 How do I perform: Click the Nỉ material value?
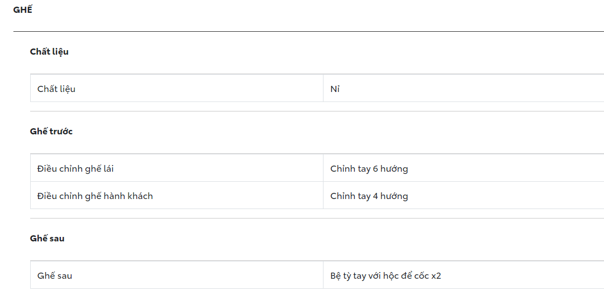(x=335, y=89)
